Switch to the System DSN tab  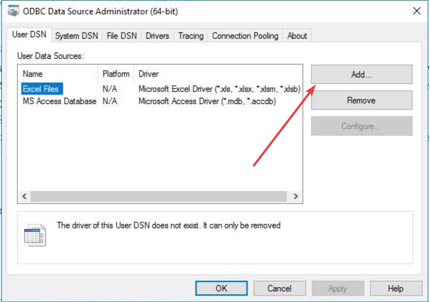click(x=76, y=36)
